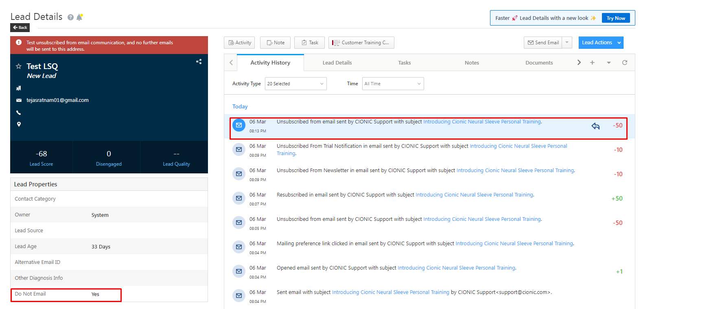Refresh the activity history
722x309 pixels.
pos(625,63)
